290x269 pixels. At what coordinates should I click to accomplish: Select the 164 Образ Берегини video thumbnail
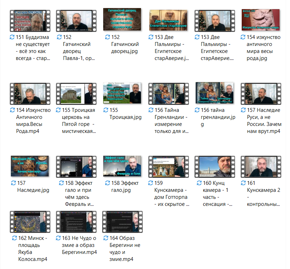(122, 222)
